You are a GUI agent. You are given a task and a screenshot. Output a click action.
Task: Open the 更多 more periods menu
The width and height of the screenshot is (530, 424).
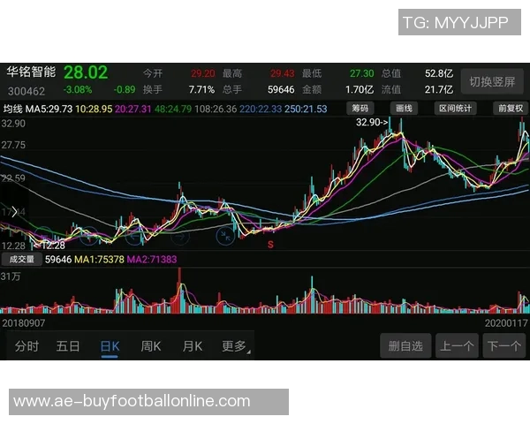(235, 346)
